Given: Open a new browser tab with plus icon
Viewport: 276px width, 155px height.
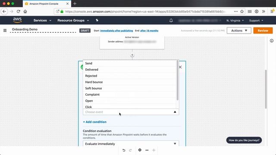Looking at the screenshot, I should coord(75,3).
